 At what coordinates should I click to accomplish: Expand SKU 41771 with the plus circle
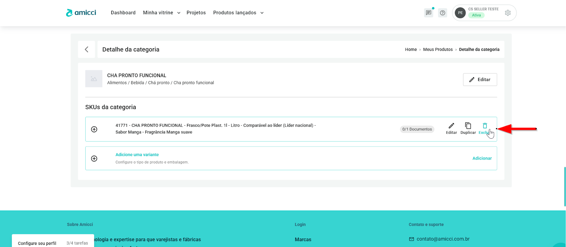[94, 129]
